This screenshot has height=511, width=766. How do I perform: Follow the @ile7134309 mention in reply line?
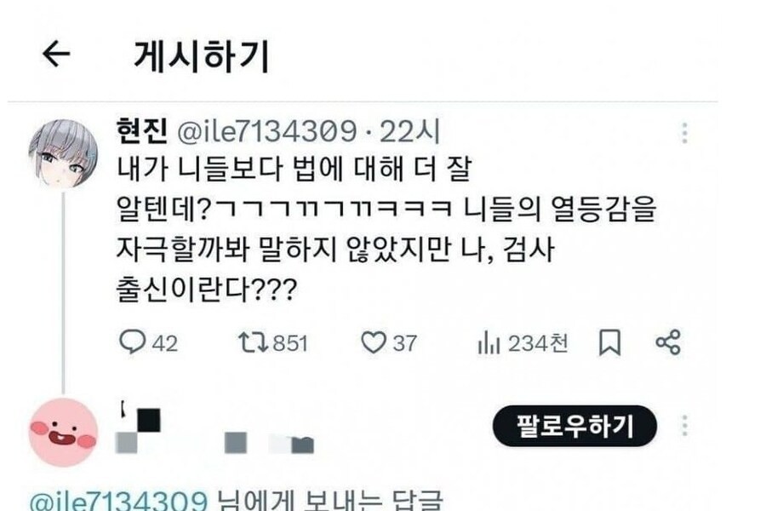click(x=118, y=500)
